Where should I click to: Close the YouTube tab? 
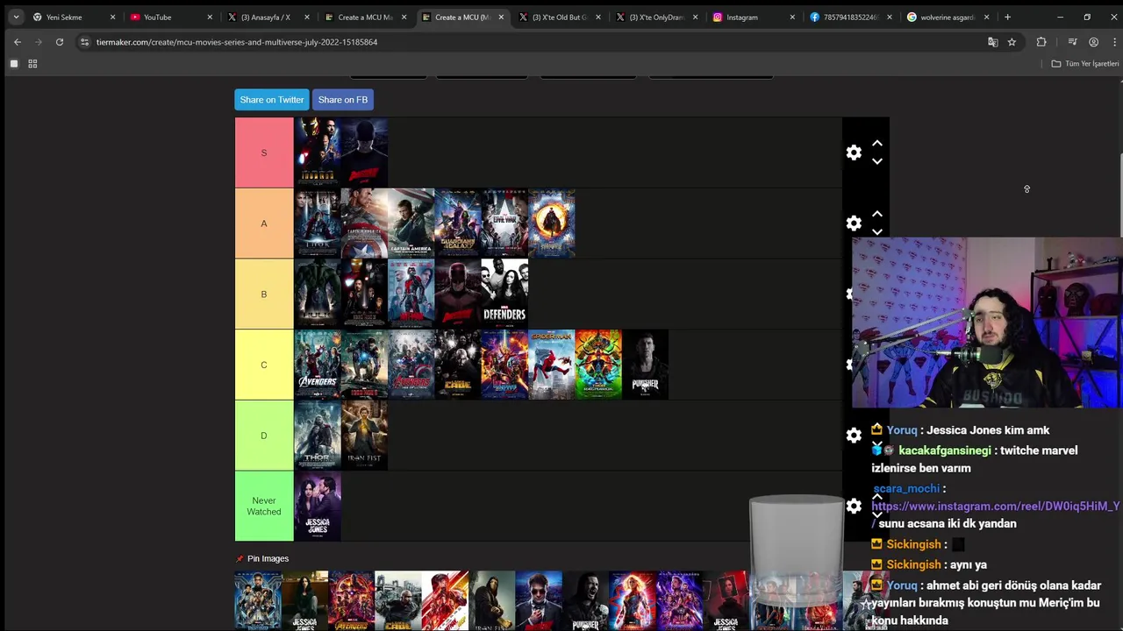pos(210,17)
